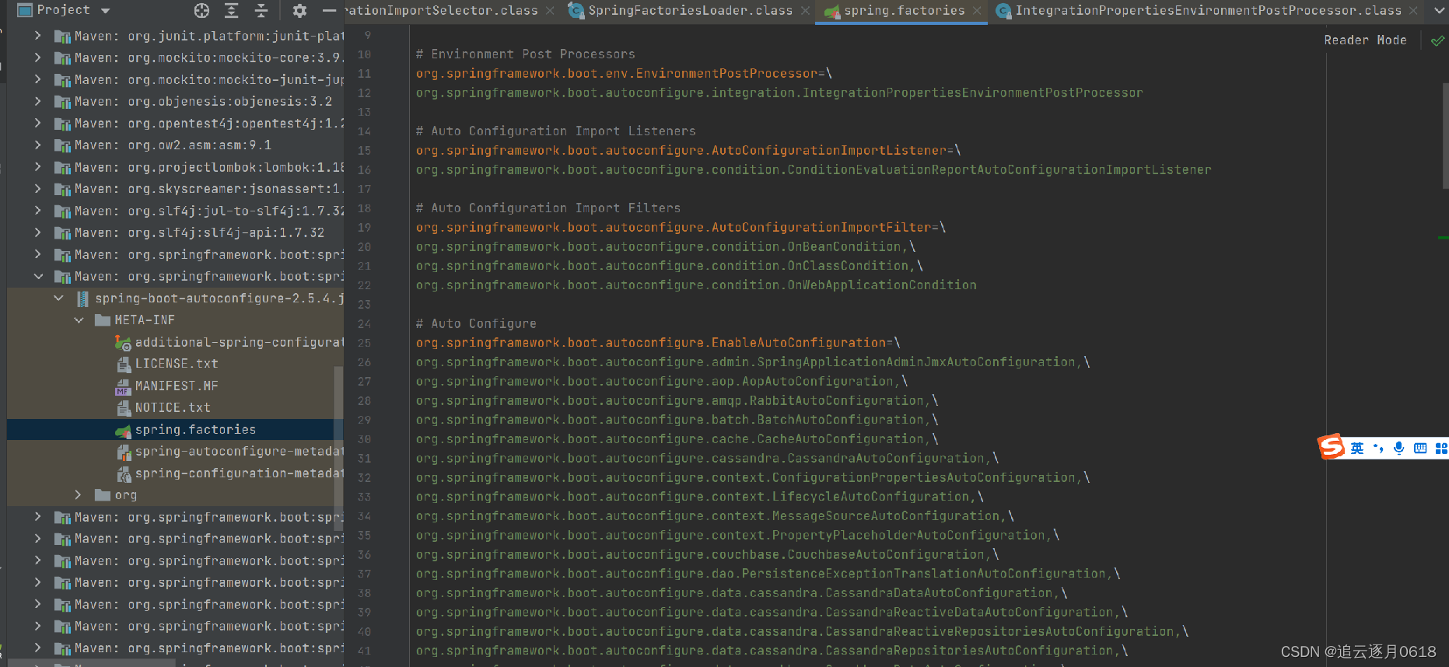
Task: Click the org folder icon
Action: coord(102,495)
